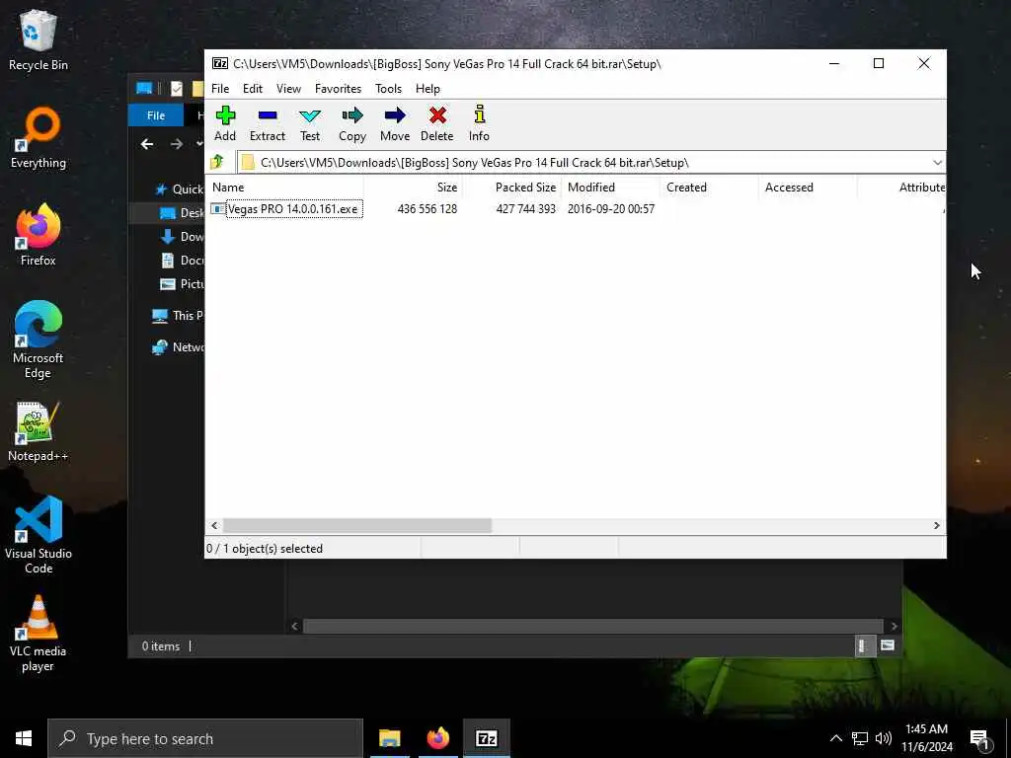Click 7-Zip horizontal scrollbar right arrow
This screenshot has height=758, width=1011.
tap(936, 526)
